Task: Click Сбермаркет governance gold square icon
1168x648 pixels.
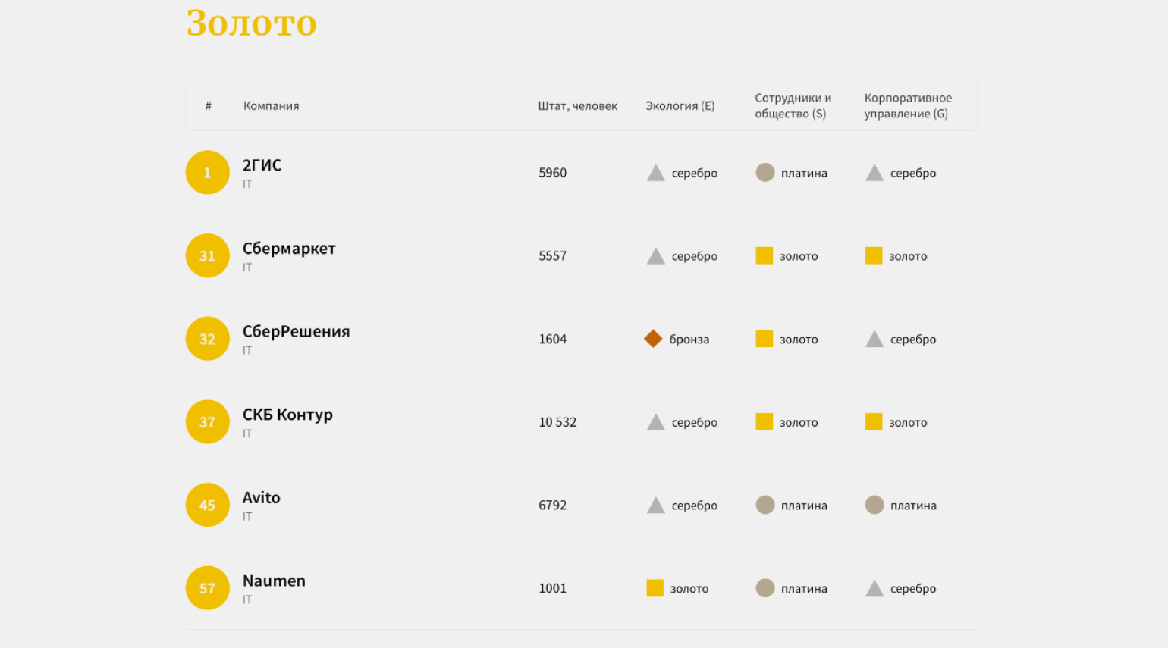Action: [x=874, y=255]
